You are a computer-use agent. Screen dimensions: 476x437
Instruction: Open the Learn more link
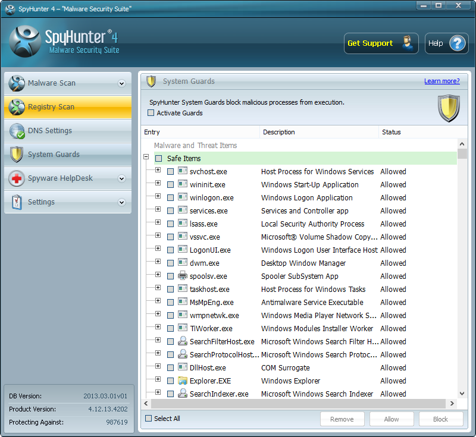coord(441,81)
